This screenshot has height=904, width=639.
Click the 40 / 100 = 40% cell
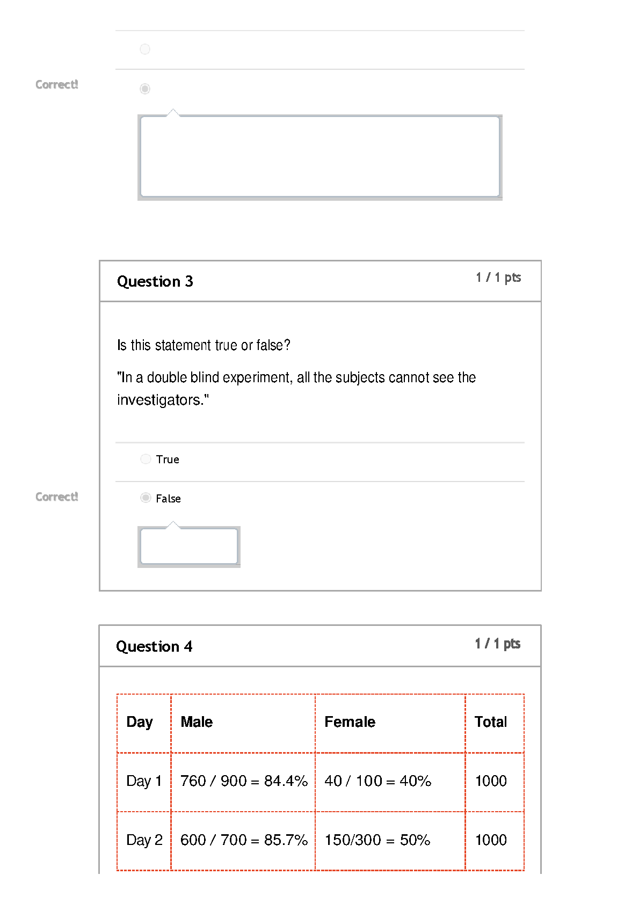[390, 782]
